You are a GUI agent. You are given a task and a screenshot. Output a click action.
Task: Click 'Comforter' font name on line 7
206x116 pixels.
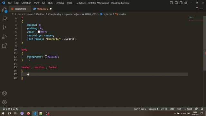click(53, 39)
